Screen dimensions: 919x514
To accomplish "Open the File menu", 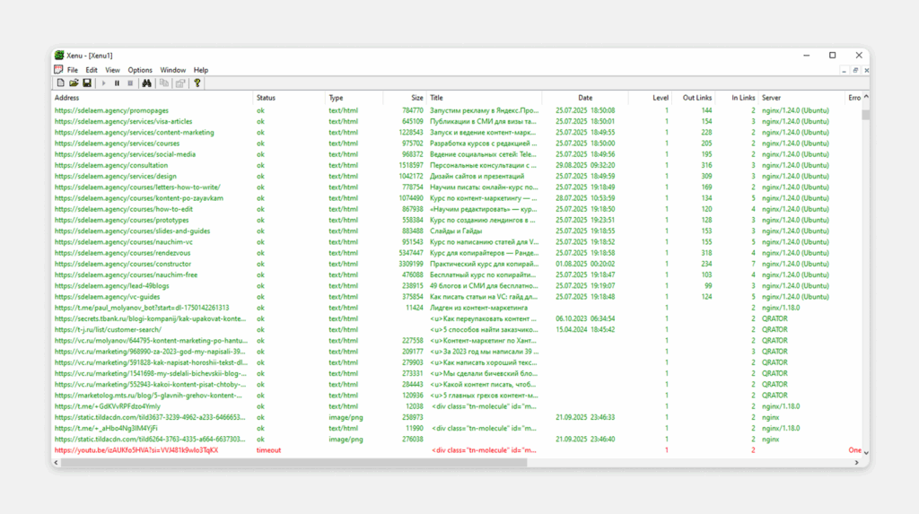I will [72, 70].
